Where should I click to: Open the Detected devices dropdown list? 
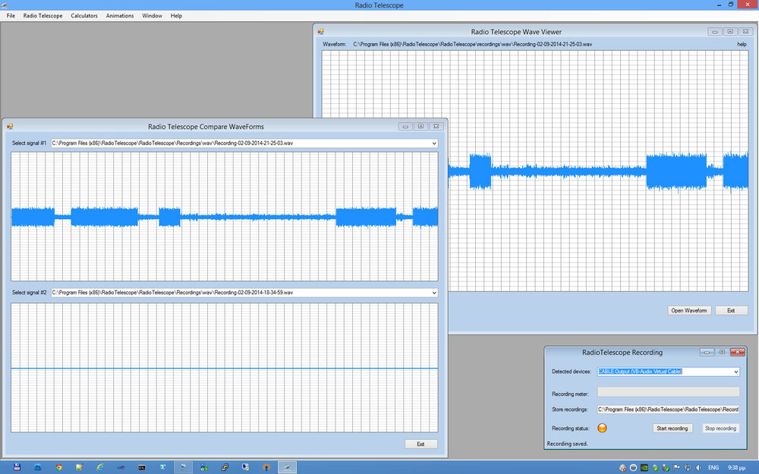(735, 372)
